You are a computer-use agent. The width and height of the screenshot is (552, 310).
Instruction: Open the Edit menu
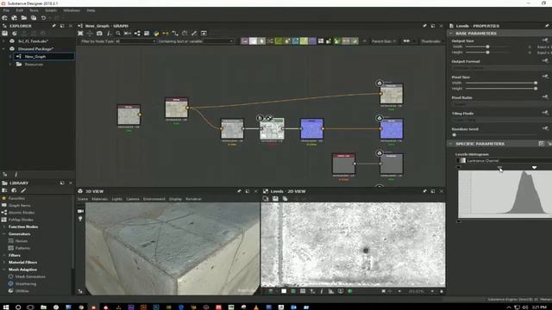coord(19,10)
